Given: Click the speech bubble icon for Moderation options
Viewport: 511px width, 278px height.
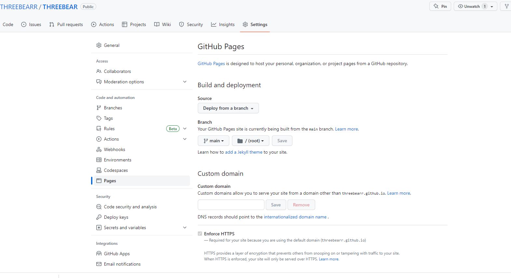Looking at the screenshot, I should click(99, 82).
